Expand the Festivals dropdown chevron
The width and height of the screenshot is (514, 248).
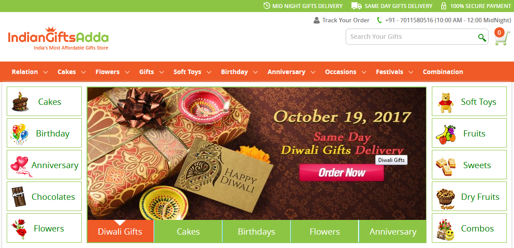coord(411,72)
